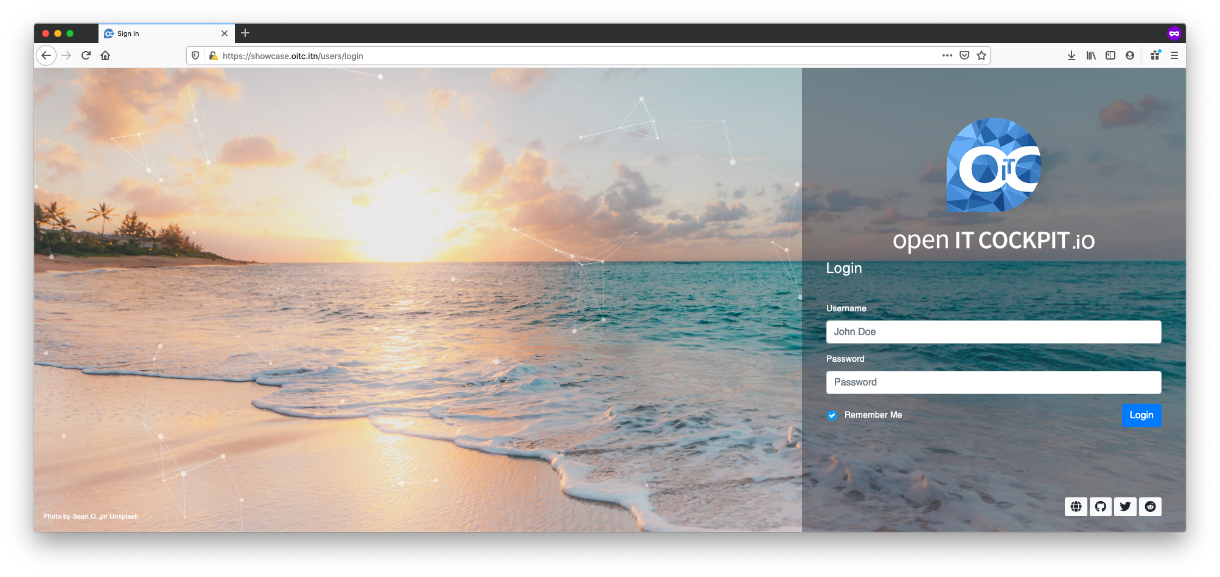The image size is (1220, 577).
Task: Open the page actions three-dot menu
Action: [947, 55]
